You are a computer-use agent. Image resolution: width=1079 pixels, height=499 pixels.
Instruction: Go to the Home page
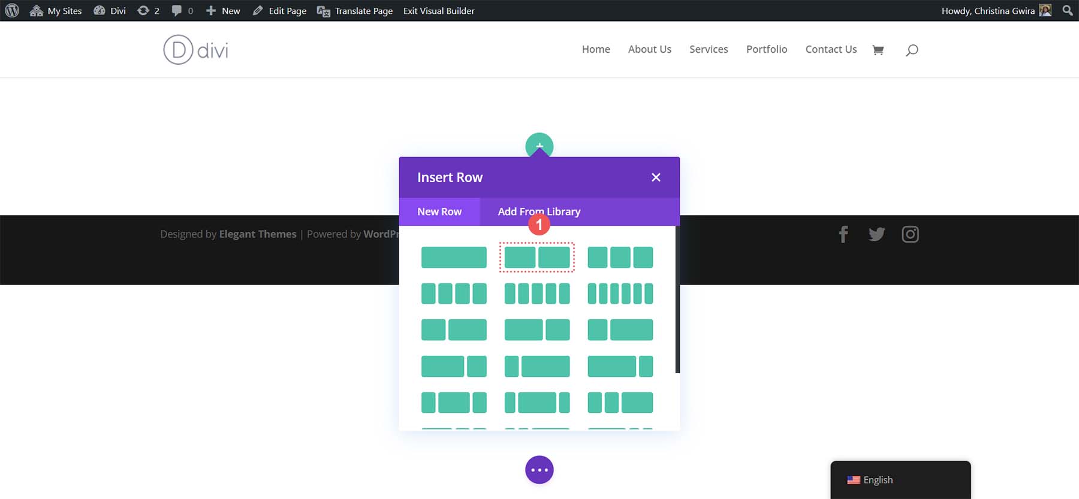pos(596,49)
